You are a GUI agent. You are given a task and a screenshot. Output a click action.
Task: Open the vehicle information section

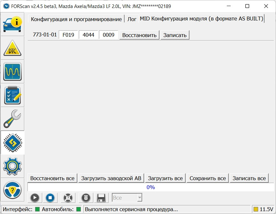pos(12,24)
